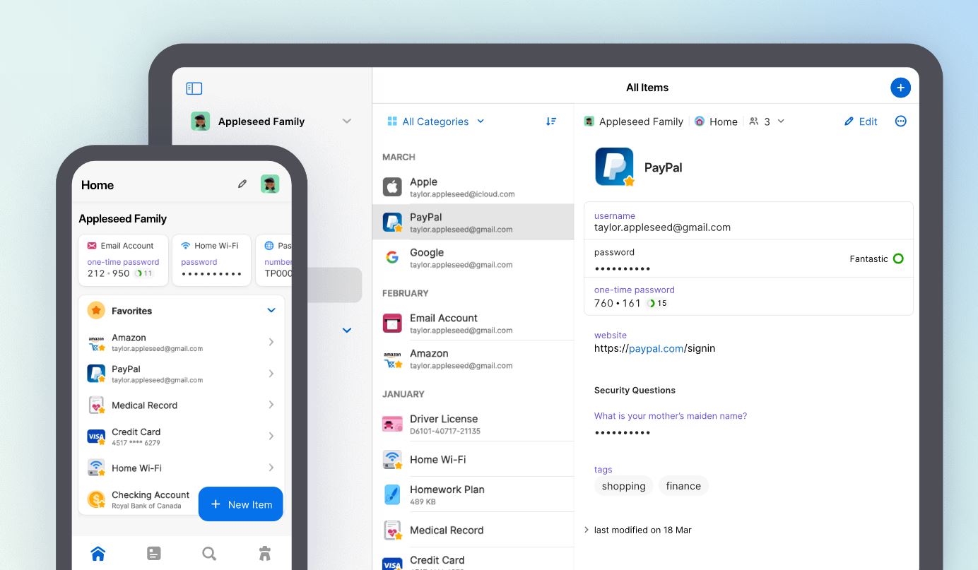The height and width of the screenshot is (570, 978).
Task: Select the Apple item row
Action: tap(473, 187)
